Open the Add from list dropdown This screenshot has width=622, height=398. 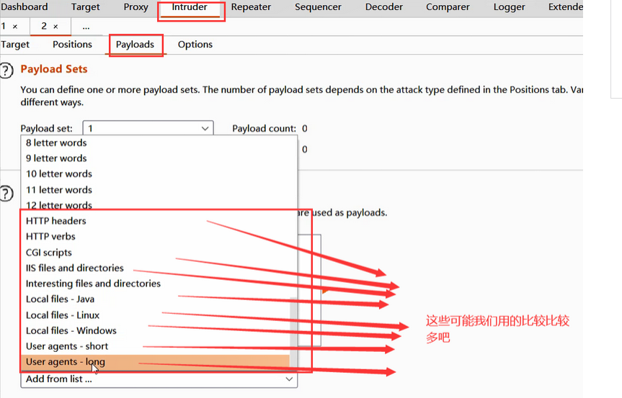[159, 379]
